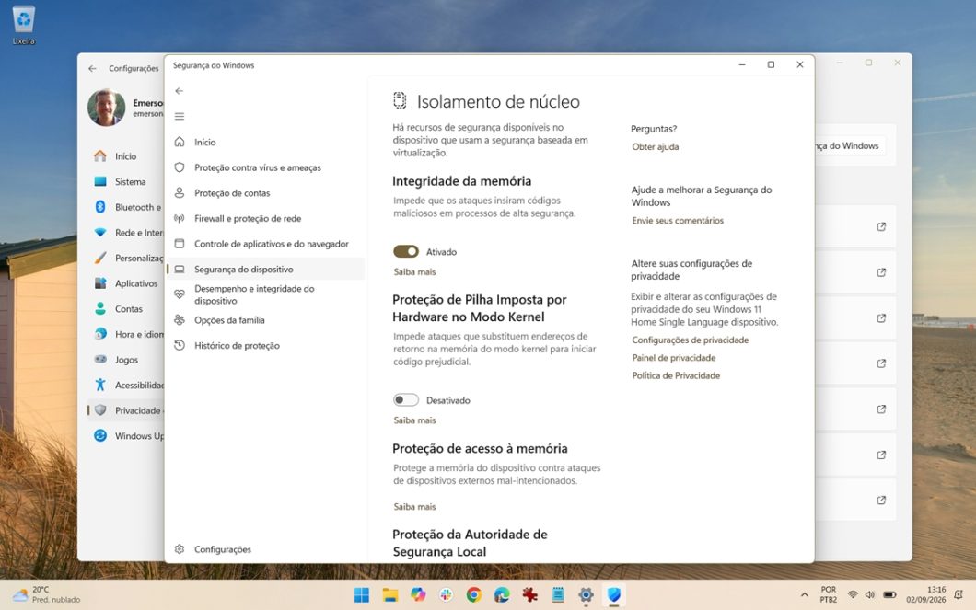Click the top external-link icon in Configurações
Viewport: 976px width, 610px height.
click(x=881, y=227)
